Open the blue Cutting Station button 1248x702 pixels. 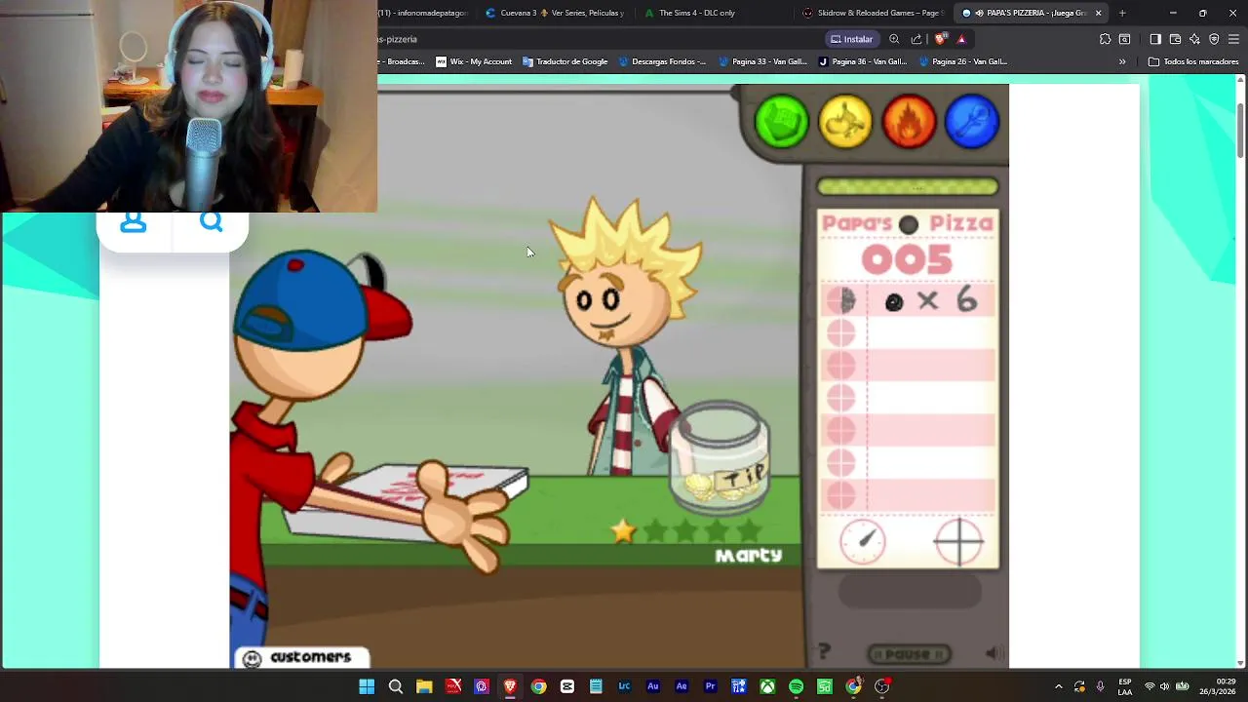(972, 121)
